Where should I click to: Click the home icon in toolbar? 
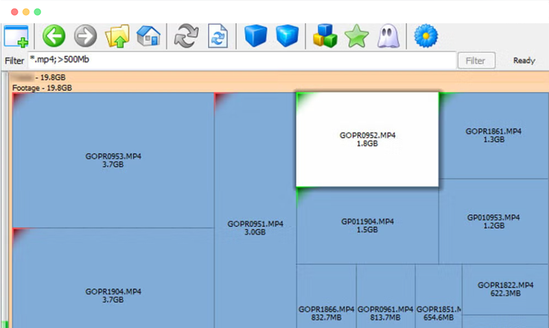[x=148, y=36]
